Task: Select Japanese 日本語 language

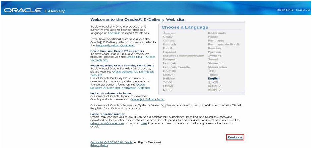Action: tap(168, 86)
